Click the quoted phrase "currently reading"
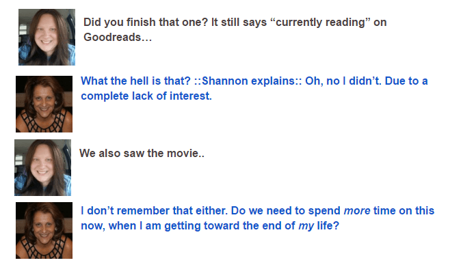This screenshot has width=461, height=267. [x=321, y=23]
